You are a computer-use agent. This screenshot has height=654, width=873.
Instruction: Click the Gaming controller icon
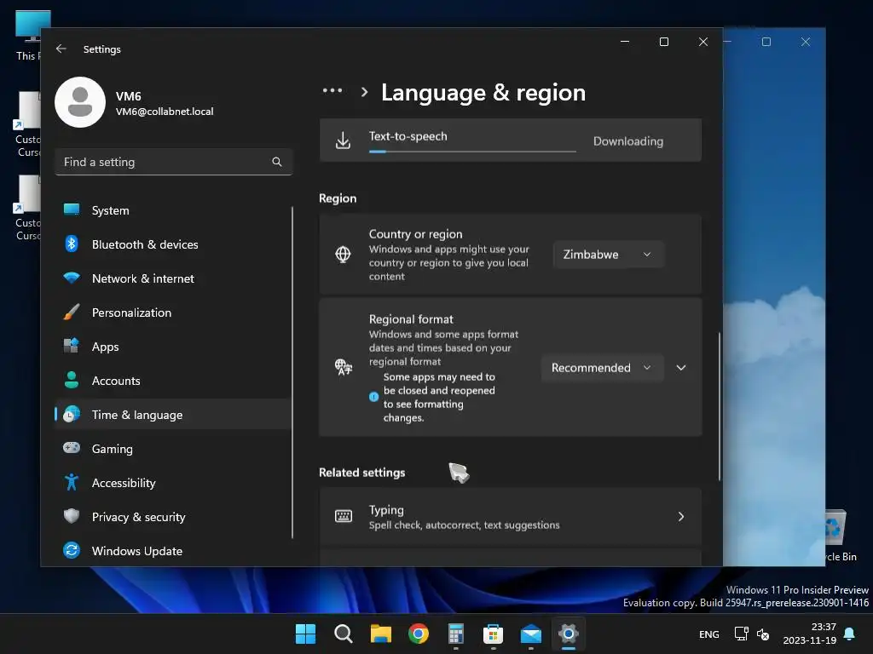pos(72,448)
